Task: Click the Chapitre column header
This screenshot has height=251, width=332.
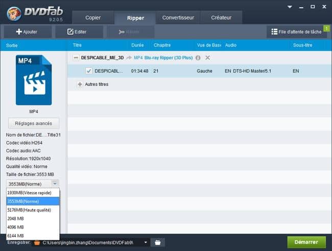Action: point(162,45)
